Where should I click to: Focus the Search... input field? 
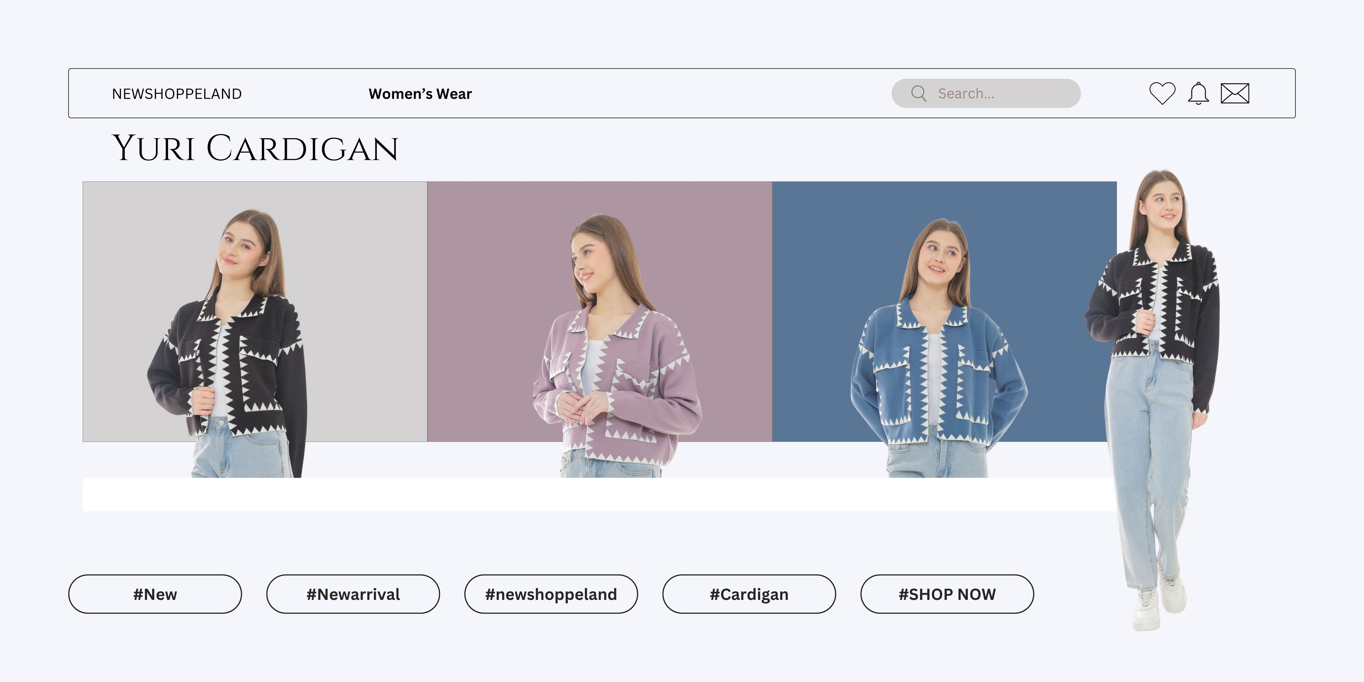coord(986,93)
